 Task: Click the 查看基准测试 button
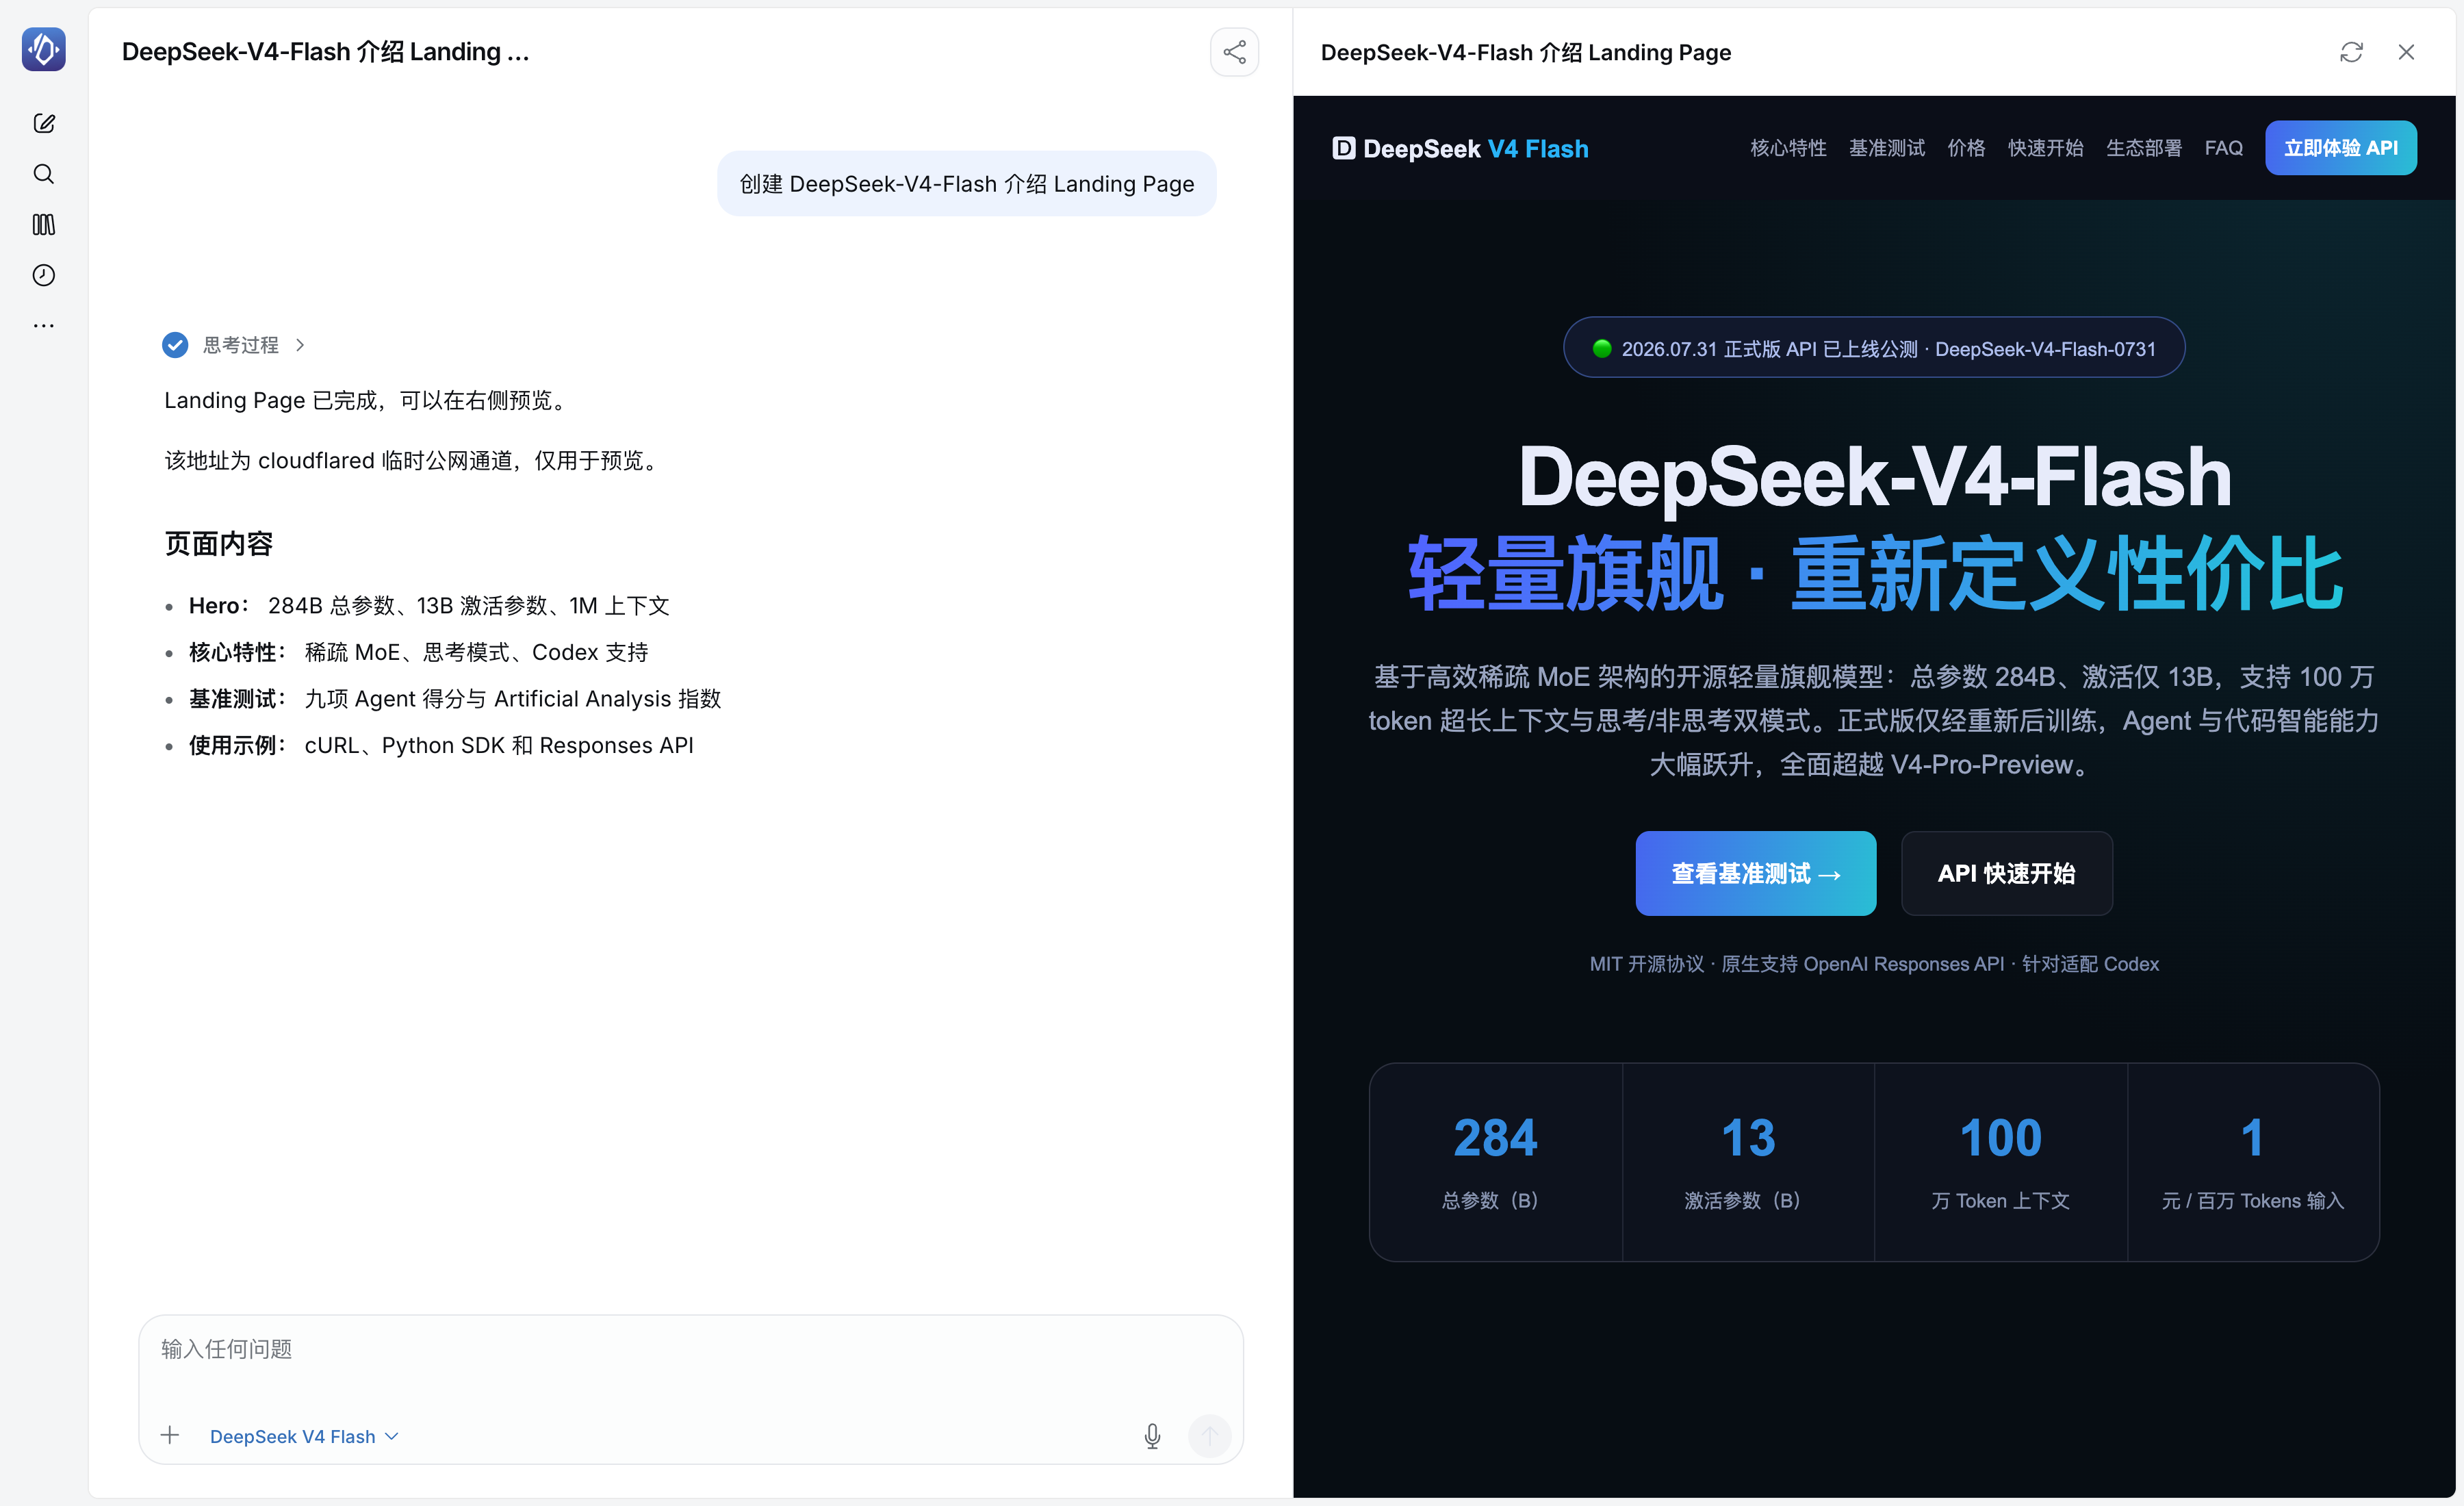(x=1756, y=873)
